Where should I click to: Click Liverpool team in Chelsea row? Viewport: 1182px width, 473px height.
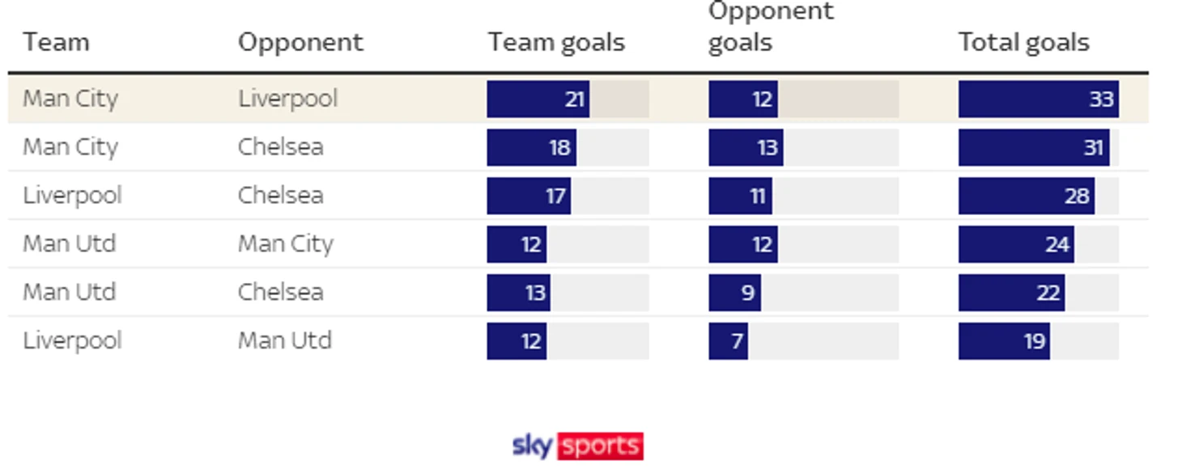tap(72, 196)
